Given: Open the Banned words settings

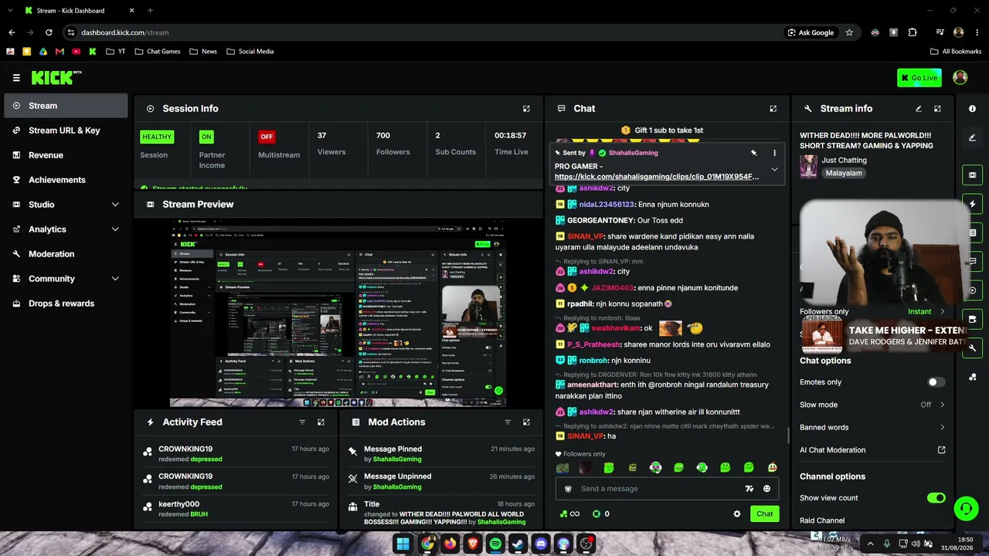Looking at the screenshot, I should click(872, 427).
